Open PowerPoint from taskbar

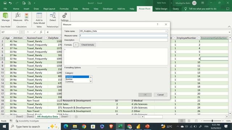point(147,126)
